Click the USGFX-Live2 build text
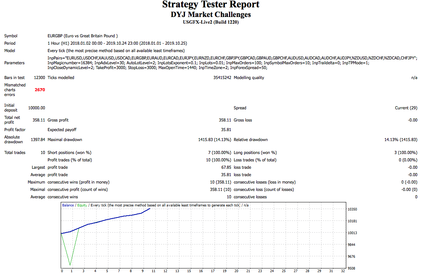Image resolution: width=421 pixels, height=274 pixels. [x=211, y=22]
